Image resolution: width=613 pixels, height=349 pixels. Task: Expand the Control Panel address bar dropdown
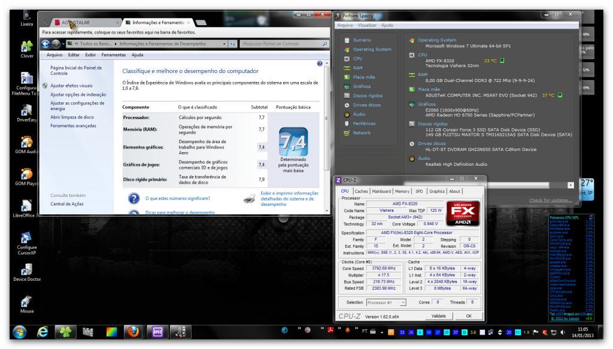pyautogui.click(x=224, y=44)
